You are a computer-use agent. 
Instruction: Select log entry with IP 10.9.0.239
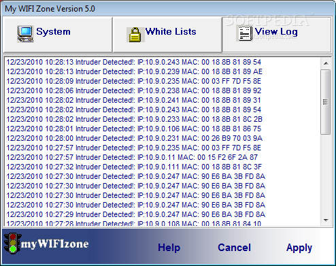(134, 71)
